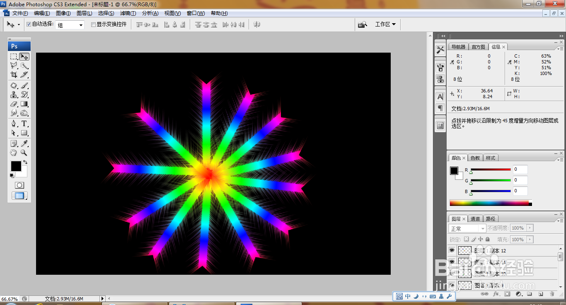The height and width of the screenshot is (305, 566).
Task: Select the Crop tool
Action: [x=14, y=75]
